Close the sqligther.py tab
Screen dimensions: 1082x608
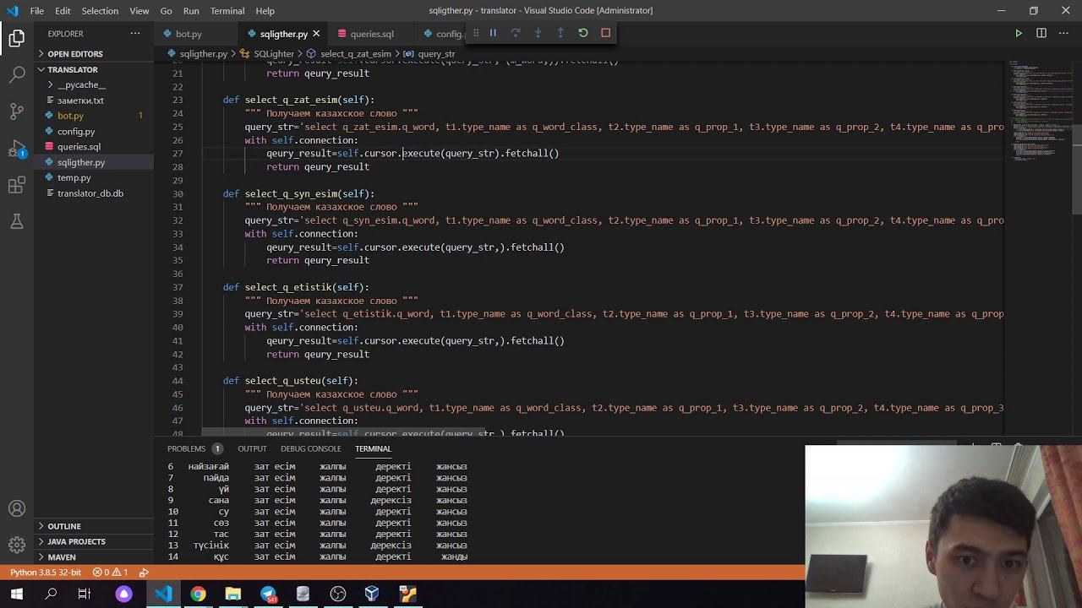pos(316,34)
